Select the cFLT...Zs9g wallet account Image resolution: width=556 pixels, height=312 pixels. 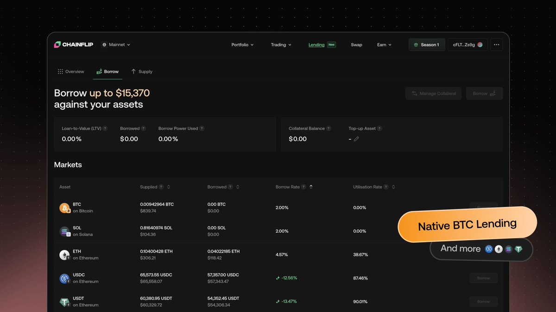(468, 44)
